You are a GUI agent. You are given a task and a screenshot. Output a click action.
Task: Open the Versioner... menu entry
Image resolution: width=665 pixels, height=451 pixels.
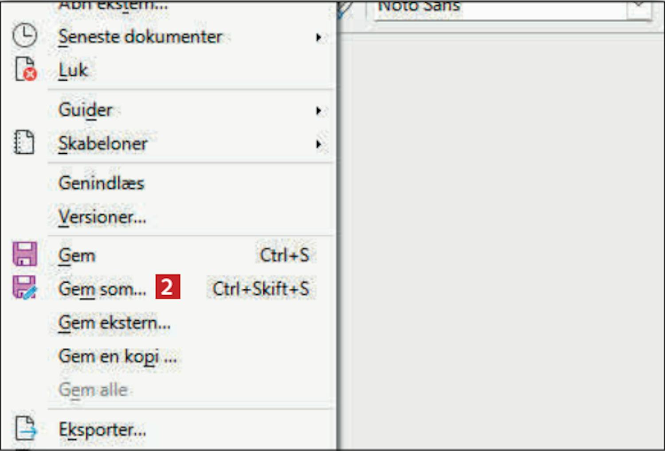(x=102, y=217)
